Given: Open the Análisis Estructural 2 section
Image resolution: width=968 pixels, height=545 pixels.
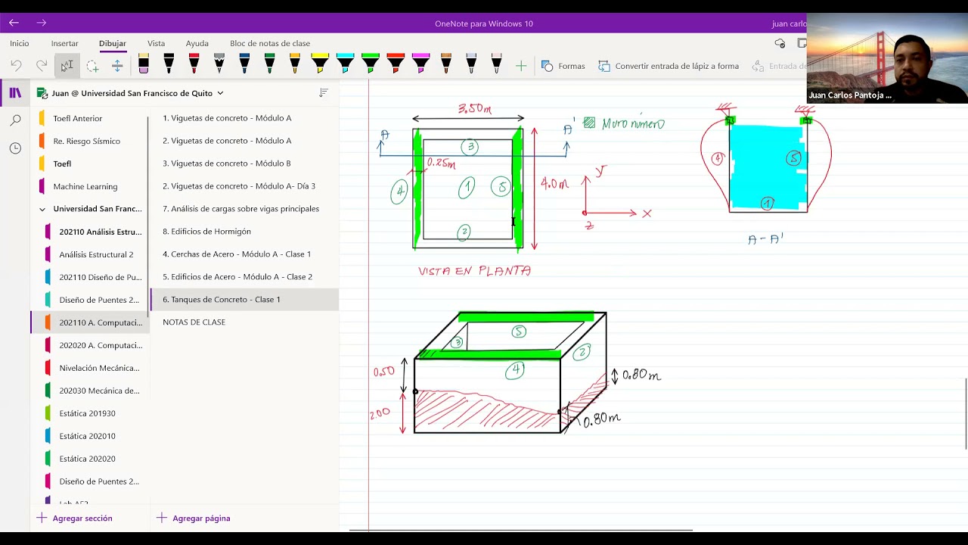Looking at the screenshot, I should (x=89, y=254).
